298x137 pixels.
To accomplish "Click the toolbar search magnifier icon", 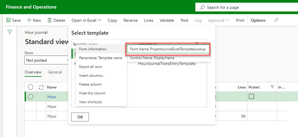I will coord(276,20).
